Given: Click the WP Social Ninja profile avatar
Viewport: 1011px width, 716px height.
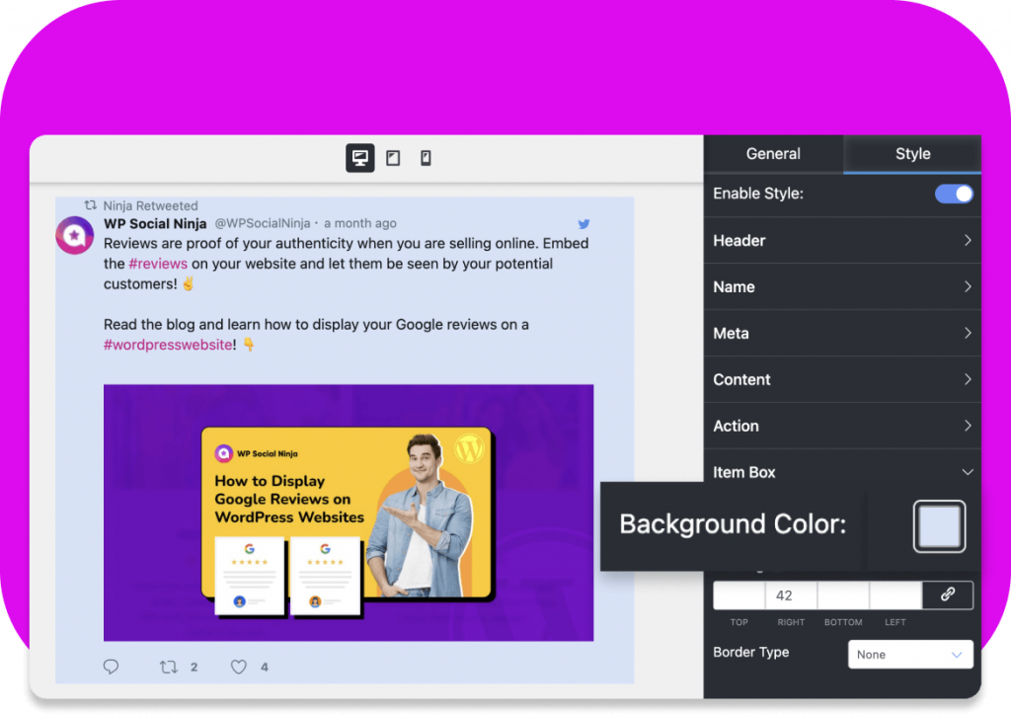Looking at the screenshot, I should tap(75, 235).
